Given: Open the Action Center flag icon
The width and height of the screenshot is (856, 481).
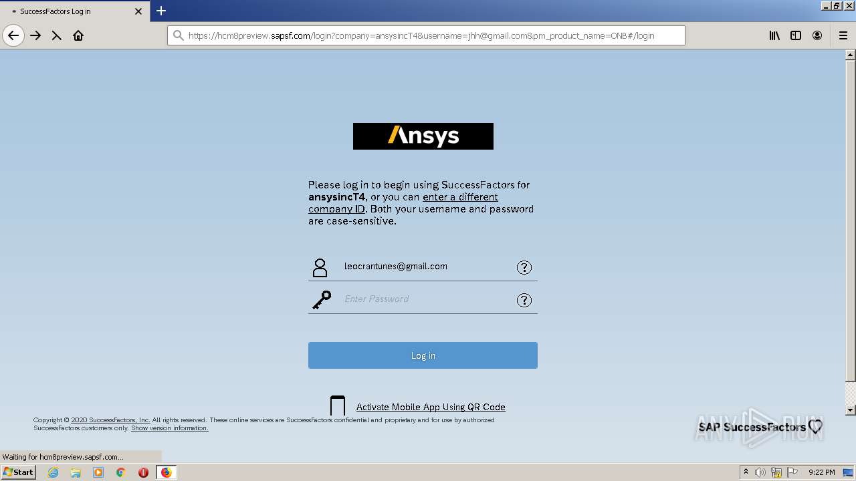Looking at the screenshot, I should click(x=792, y=472).
